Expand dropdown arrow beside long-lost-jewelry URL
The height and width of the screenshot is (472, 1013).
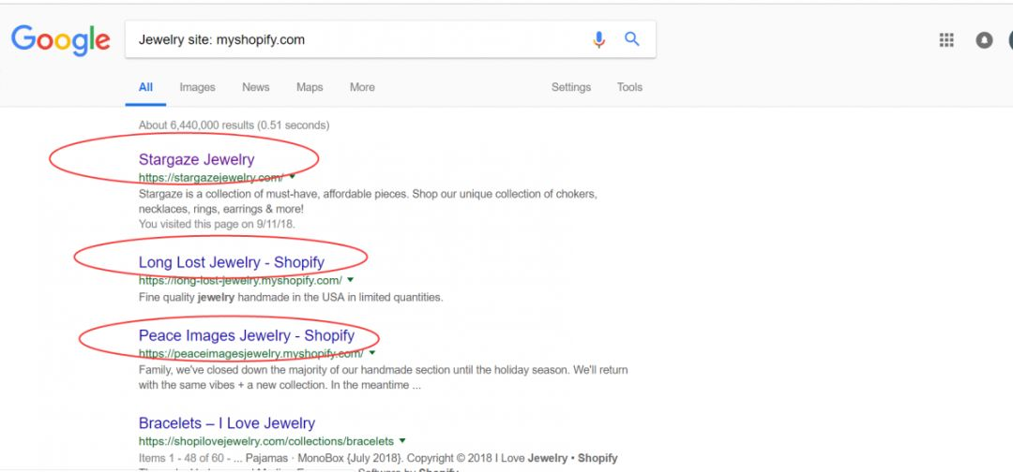pos(350,280)
